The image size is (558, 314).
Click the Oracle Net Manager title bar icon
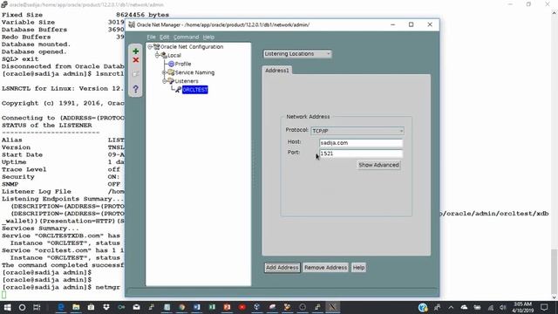click(x=132, y=24)
